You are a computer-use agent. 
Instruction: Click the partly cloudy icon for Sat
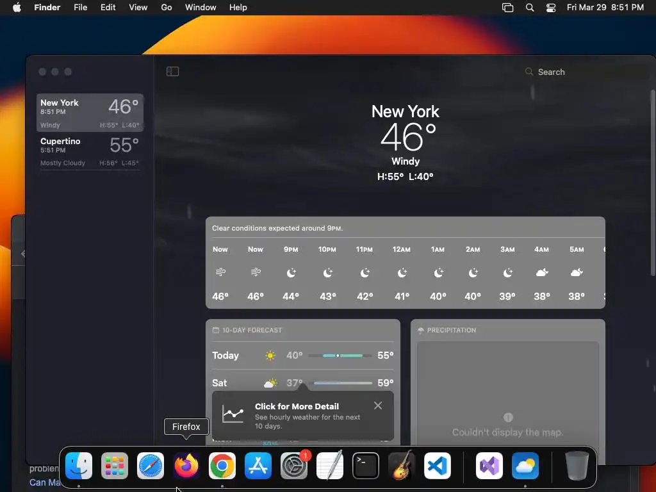pyautogui.click(x=270, y=383)
